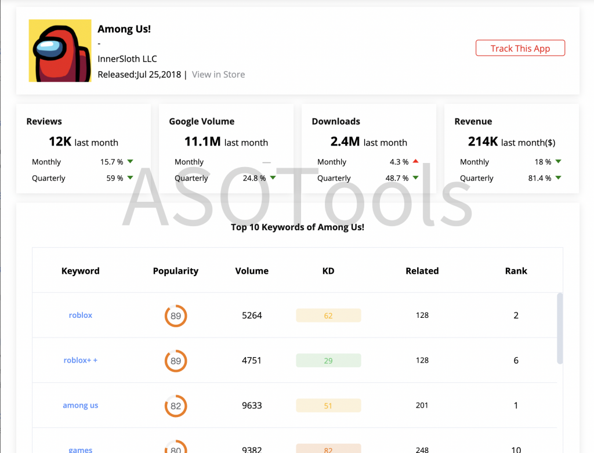Click the popularity ring 89 for roblox row

coord(176,316)
